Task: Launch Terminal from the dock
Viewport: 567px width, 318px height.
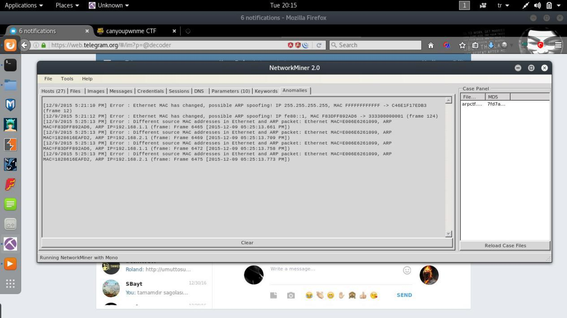Action: pyautogui.click(x=10, y=65)
